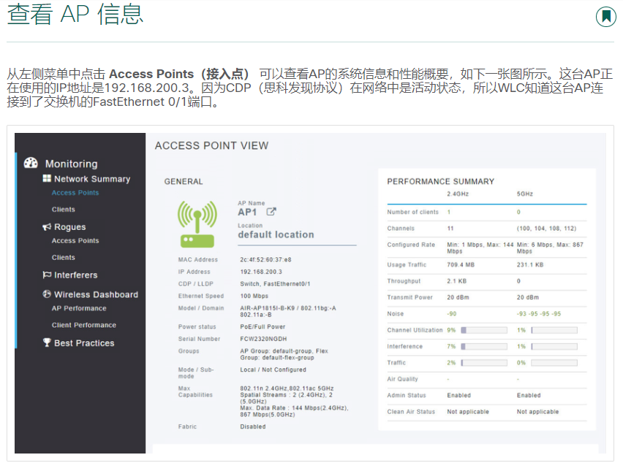Open Client Performance in Wireless Dashboard
623x463 pixels.
[83, 325]
